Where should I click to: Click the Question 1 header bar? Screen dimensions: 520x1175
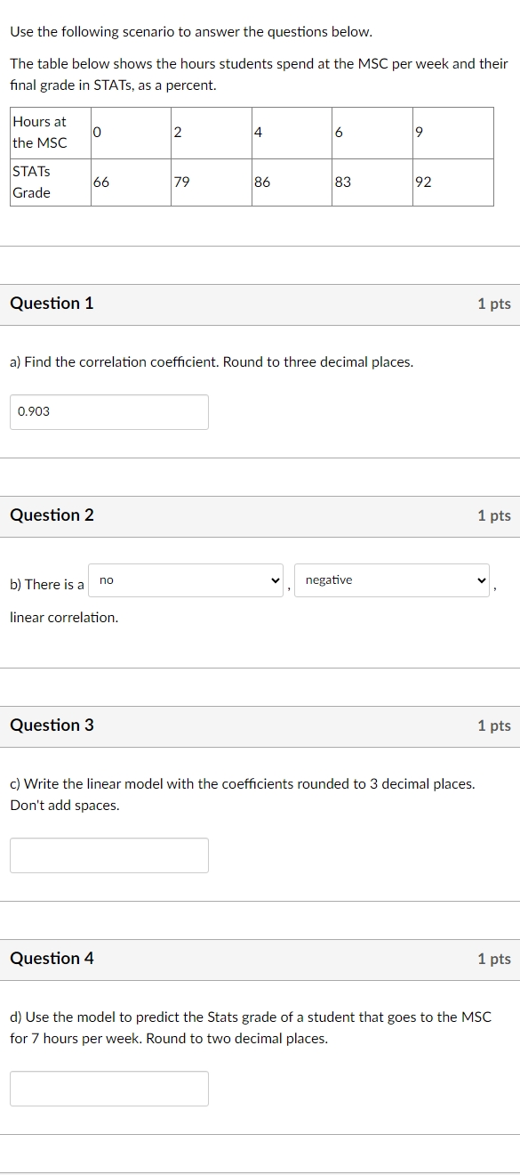click(260, 304)
